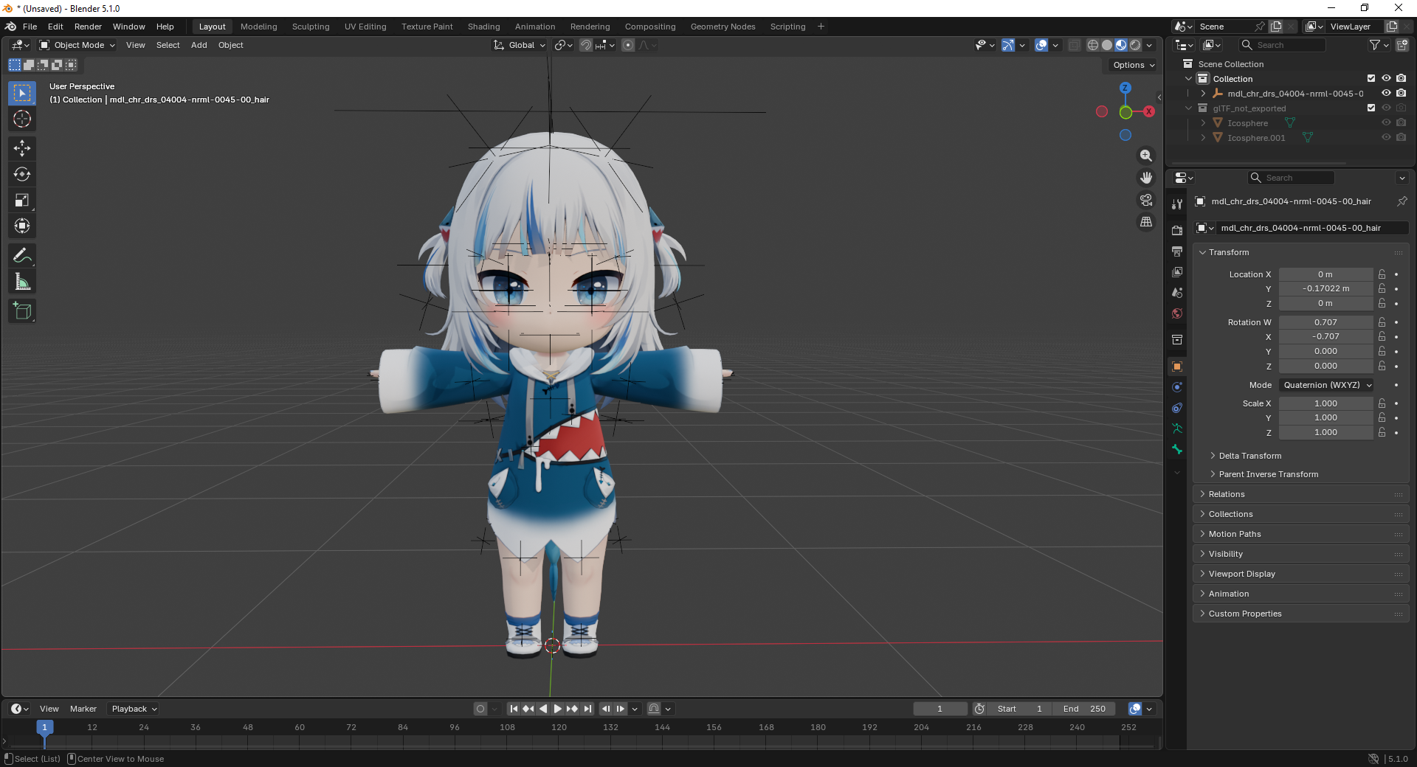This screenshot has height=767, width=1417.
Task: Open the File menu
Action: [x=30, y=27]
